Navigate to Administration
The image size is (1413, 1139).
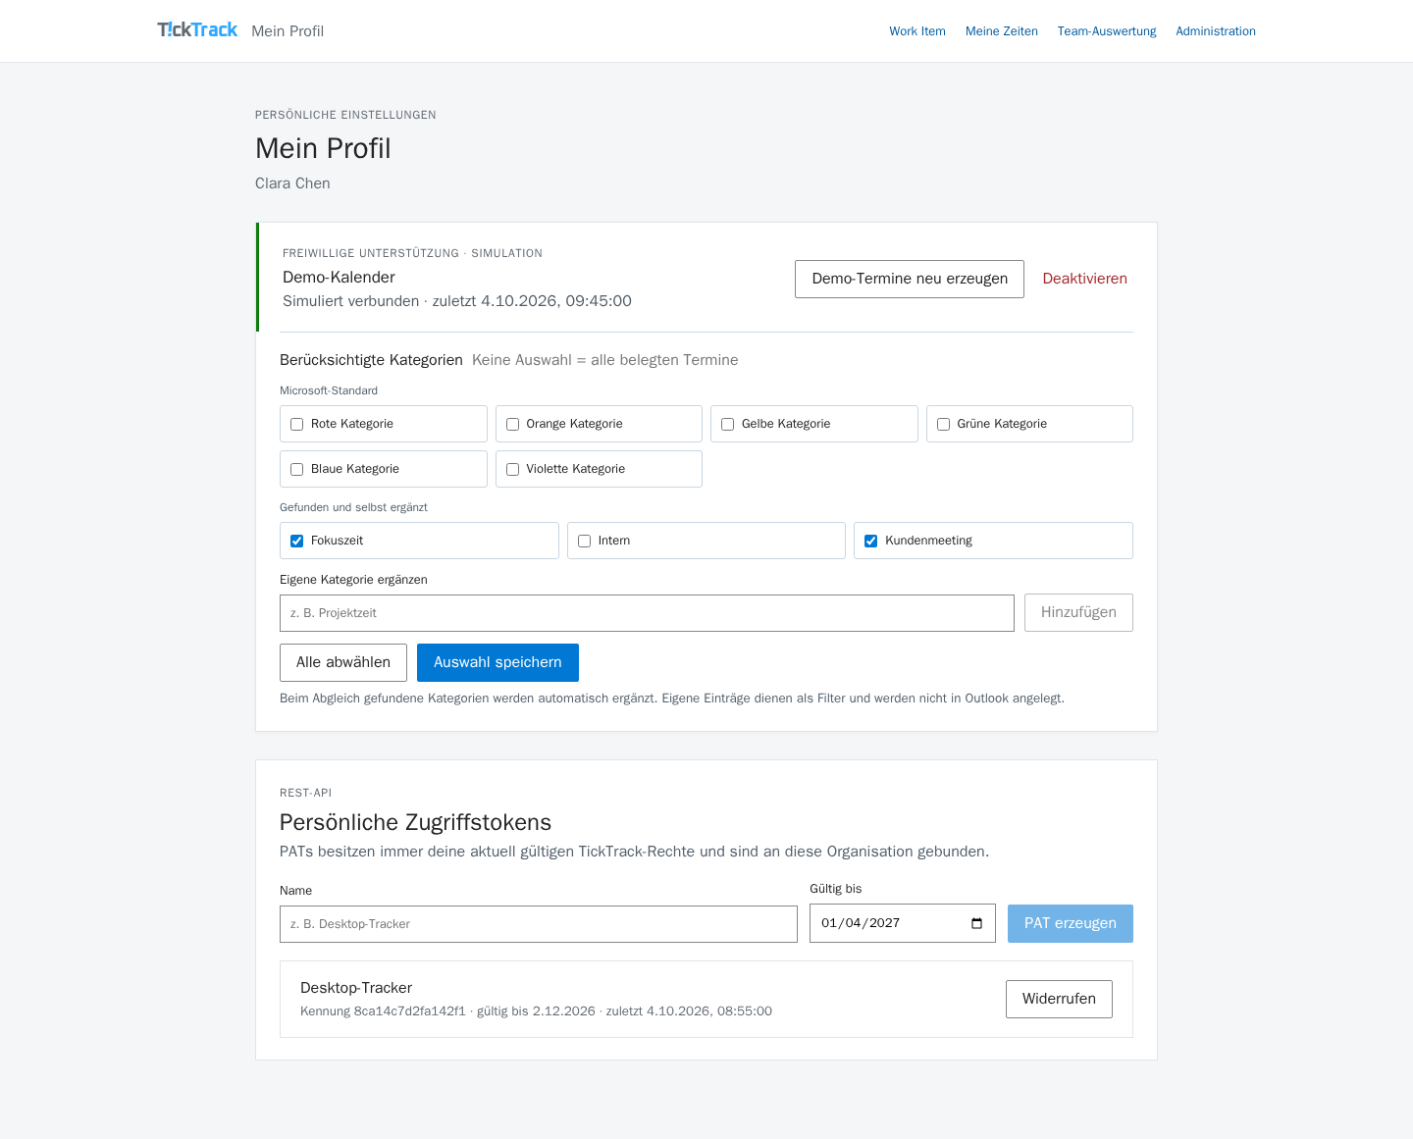pos(1216,31)
